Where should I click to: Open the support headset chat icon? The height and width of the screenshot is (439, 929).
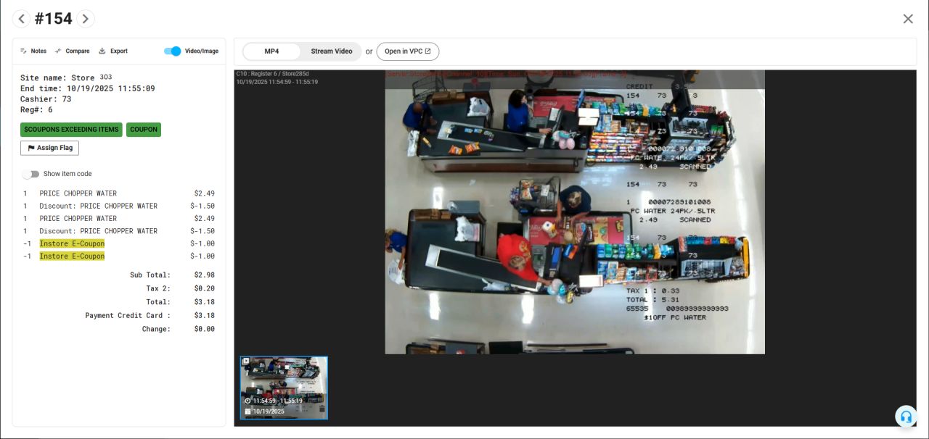tap(906, 417)
